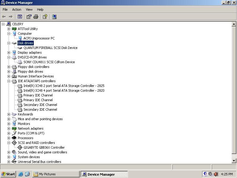Open the Action menu
Viewport: 237px width, 178px height.
(x=17, y=9)
